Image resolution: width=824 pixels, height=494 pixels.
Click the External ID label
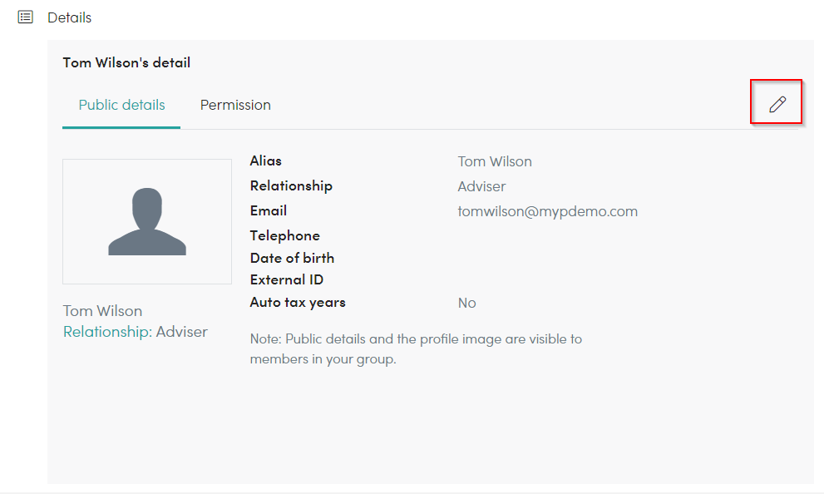[286, 279]
